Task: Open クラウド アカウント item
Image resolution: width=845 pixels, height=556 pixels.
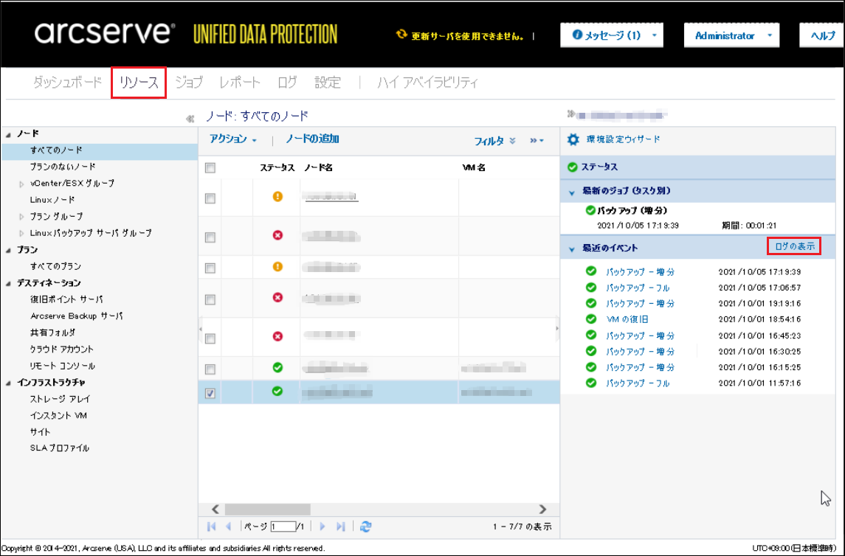Action: [x=61, y=350]
